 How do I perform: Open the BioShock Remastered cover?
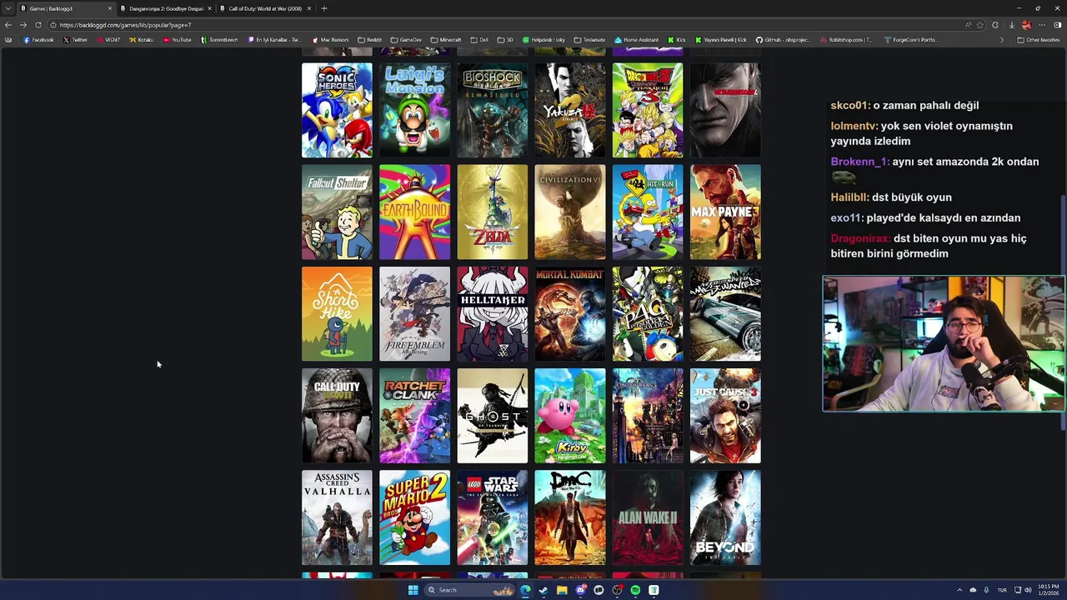pyautogui.click(x=492, y=110)
